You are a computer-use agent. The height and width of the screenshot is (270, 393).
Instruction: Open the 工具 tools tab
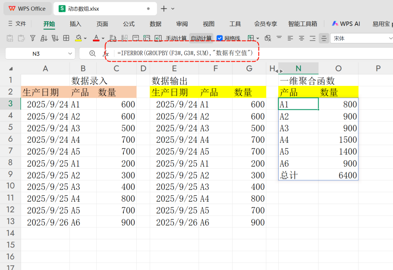click(x=235, y=24)
